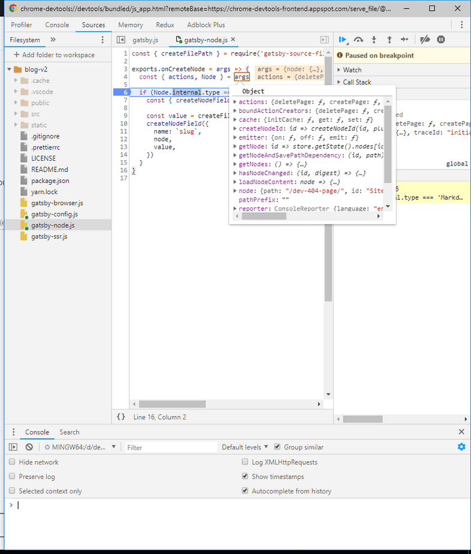Clear the console
Viewport: 471px width, 554px height.
coord(29,447)
